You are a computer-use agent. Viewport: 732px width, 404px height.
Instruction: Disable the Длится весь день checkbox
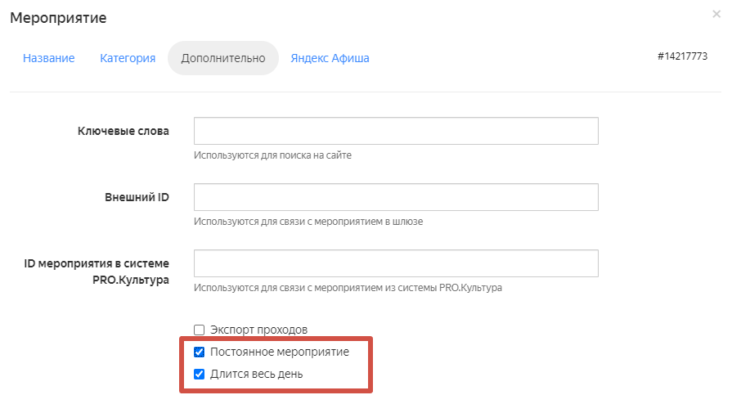coord(199,375)
